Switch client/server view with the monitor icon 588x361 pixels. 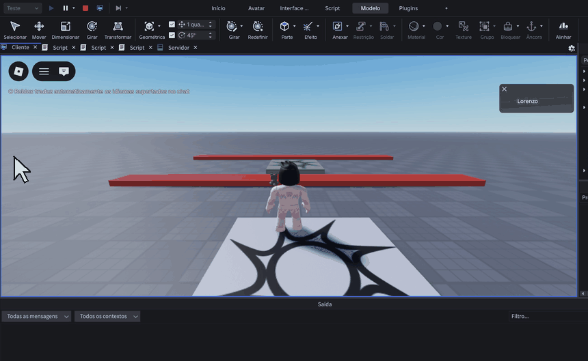click(100, 8)
